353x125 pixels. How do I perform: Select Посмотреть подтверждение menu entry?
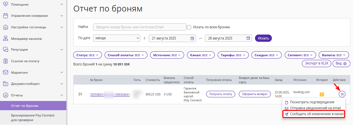click(x=312, y=102)
